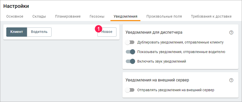Switch to the Основное tab
Viewport: 242px width, 102px height.
tap(15, 16)
